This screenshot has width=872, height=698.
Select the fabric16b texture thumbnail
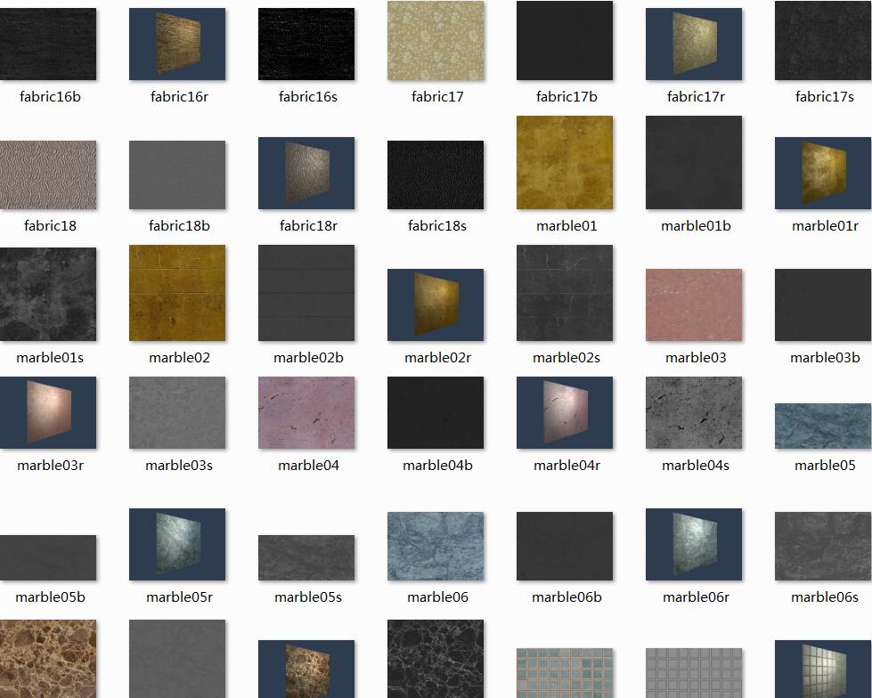click(48, 44)
